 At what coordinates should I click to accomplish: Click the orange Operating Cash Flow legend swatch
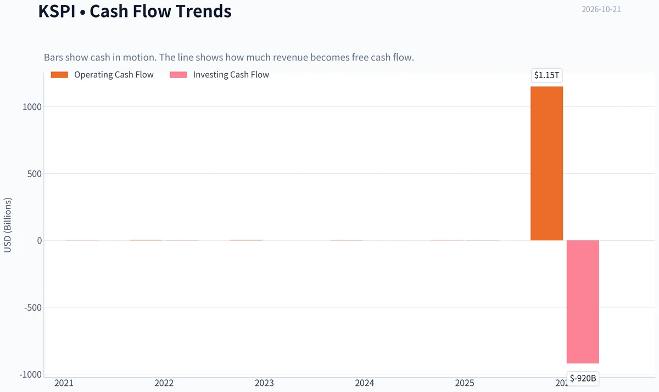point(59,75)
